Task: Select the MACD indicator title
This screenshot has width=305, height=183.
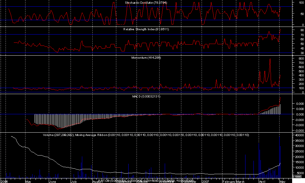Action: (x=146, y=97)
